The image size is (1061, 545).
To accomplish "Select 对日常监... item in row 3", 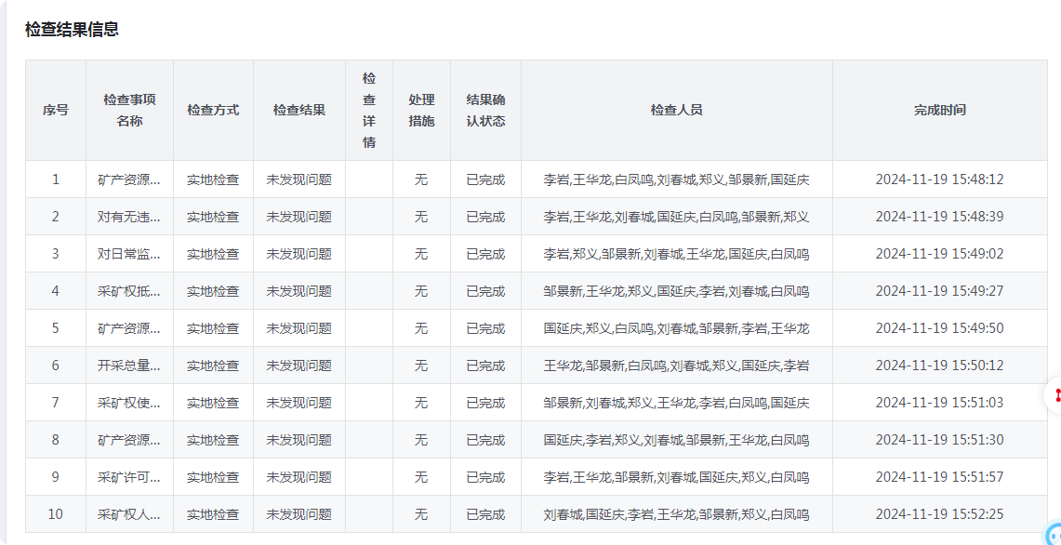I will tap(129, 254).
